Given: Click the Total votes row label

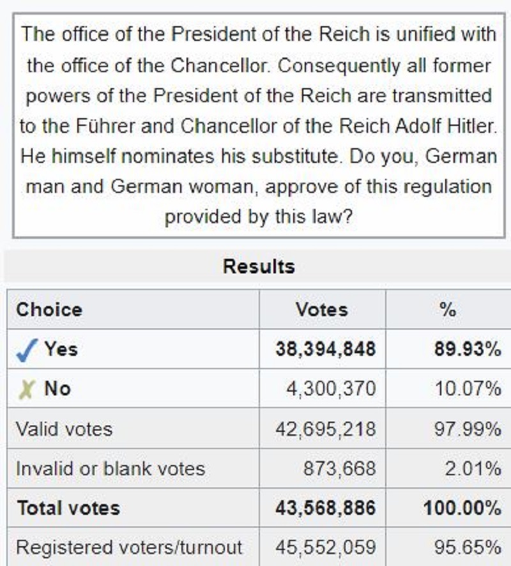Looking at the screenshot, I should click(68, 508).
